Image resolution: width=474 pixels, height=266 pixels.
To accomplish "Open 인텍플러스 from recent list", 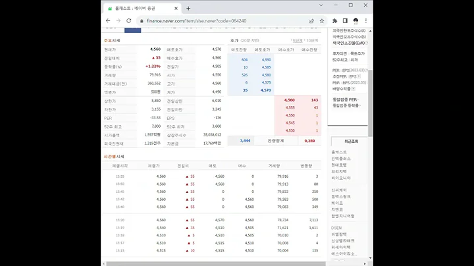I will pos(341,159).
